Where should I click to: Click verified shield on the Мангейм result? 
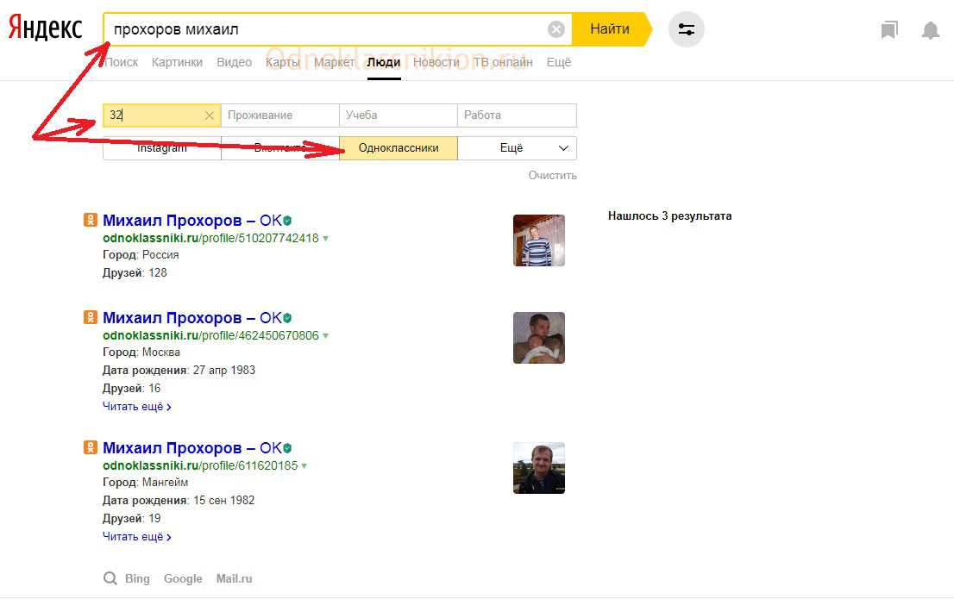[287, 448]
